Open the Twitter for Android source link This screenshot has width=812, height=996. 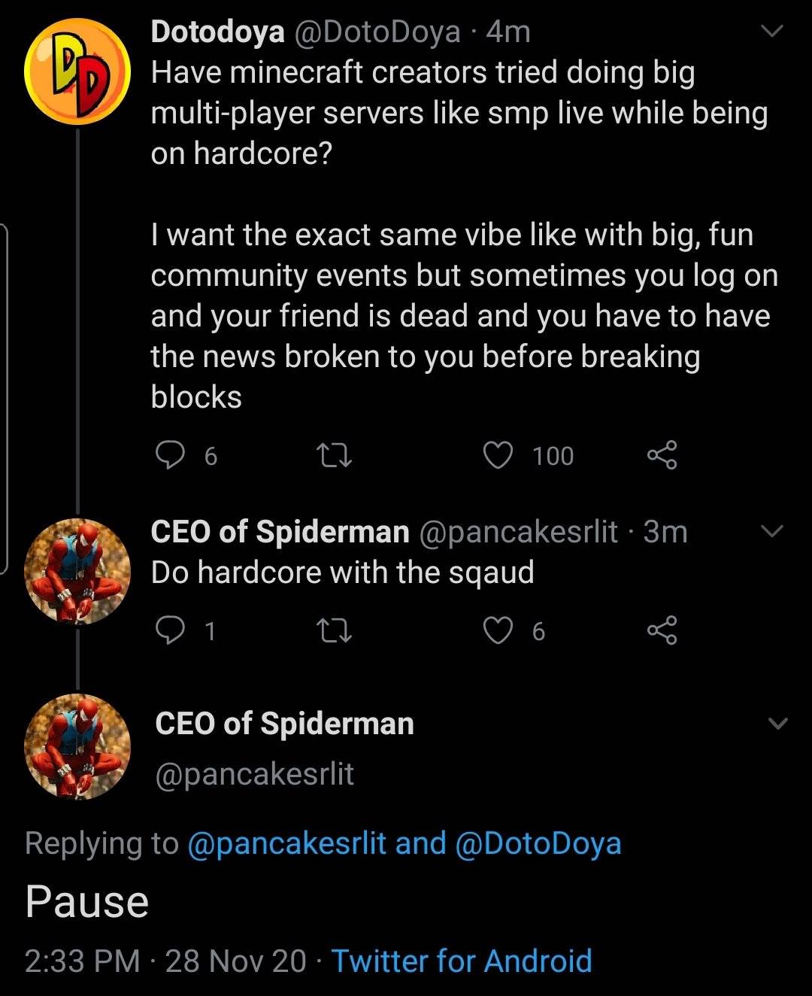462,961
